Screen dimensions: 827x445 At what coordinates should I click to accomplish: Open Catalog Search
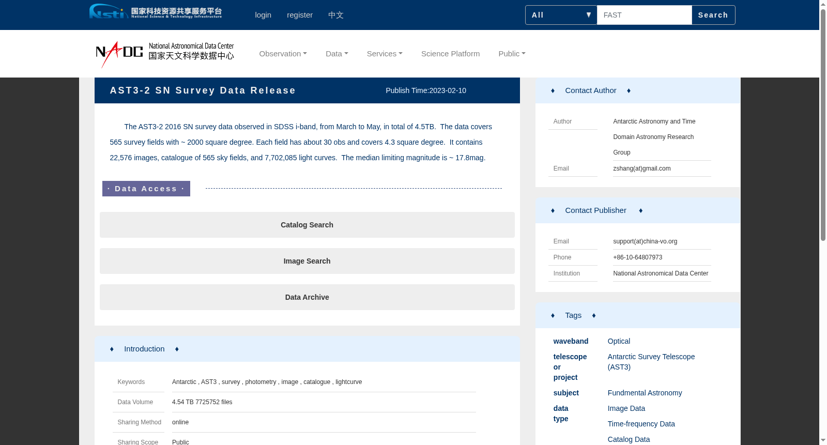point(307,225)
